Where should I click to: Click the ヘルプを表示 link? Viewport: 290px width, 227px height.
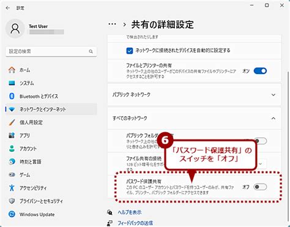coord(130,212)
